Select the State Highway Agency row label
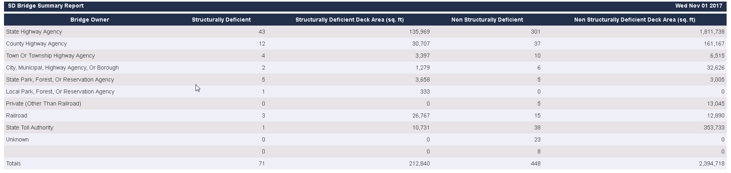731x173 pixels. (x=34, y=32)
